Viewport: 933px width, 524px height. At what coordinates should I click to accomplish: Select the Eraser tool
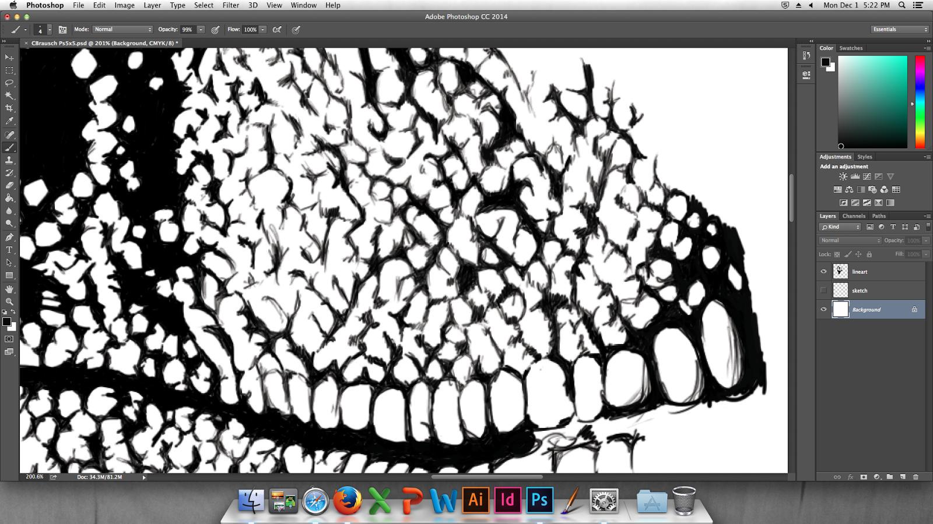9,185
